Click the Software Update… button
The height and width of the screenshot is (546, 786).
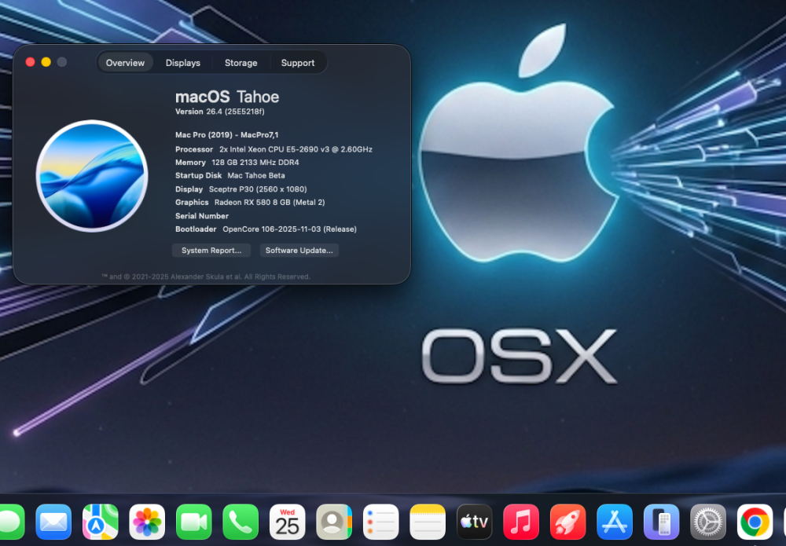[x=299, y=251]
